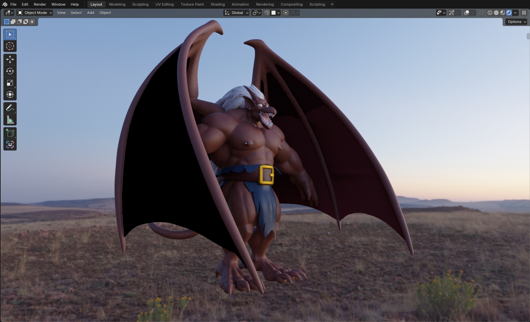The image size is (530, 322).
Task: Click the Add menu in viewport header
Action: (91, 13)
